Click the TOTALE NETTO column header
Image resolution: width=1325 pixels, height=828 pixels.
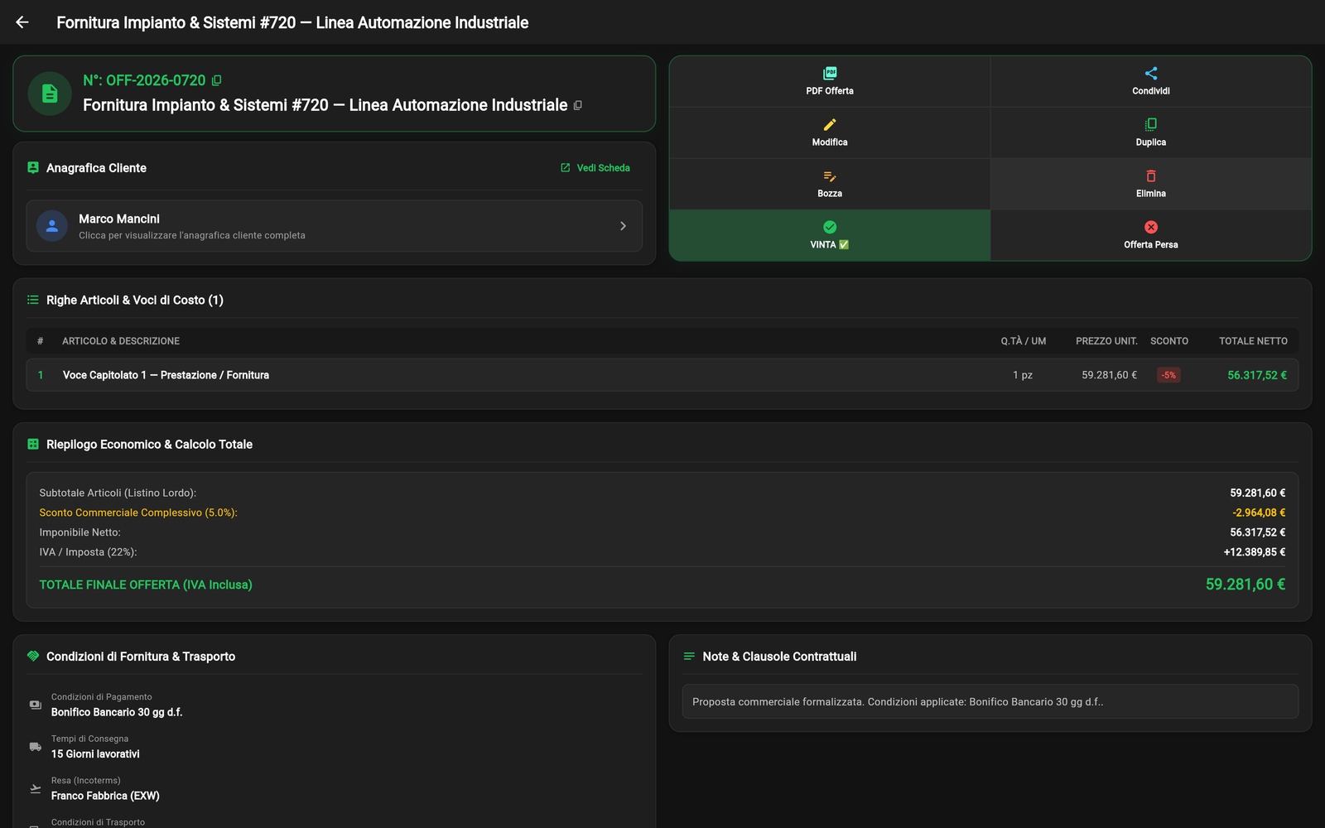(1253, 341)
